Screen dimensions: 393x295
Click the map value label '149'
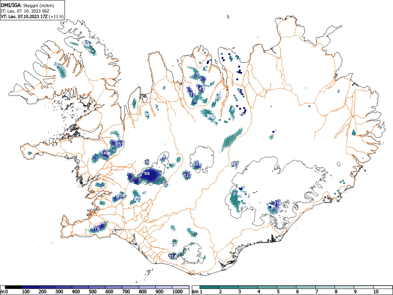pos(105,153)
